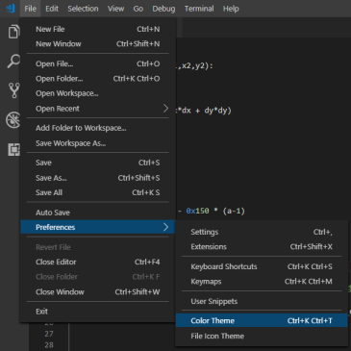Choose Close Window
This screenshot has height=351, width=351.
[97, 292]
